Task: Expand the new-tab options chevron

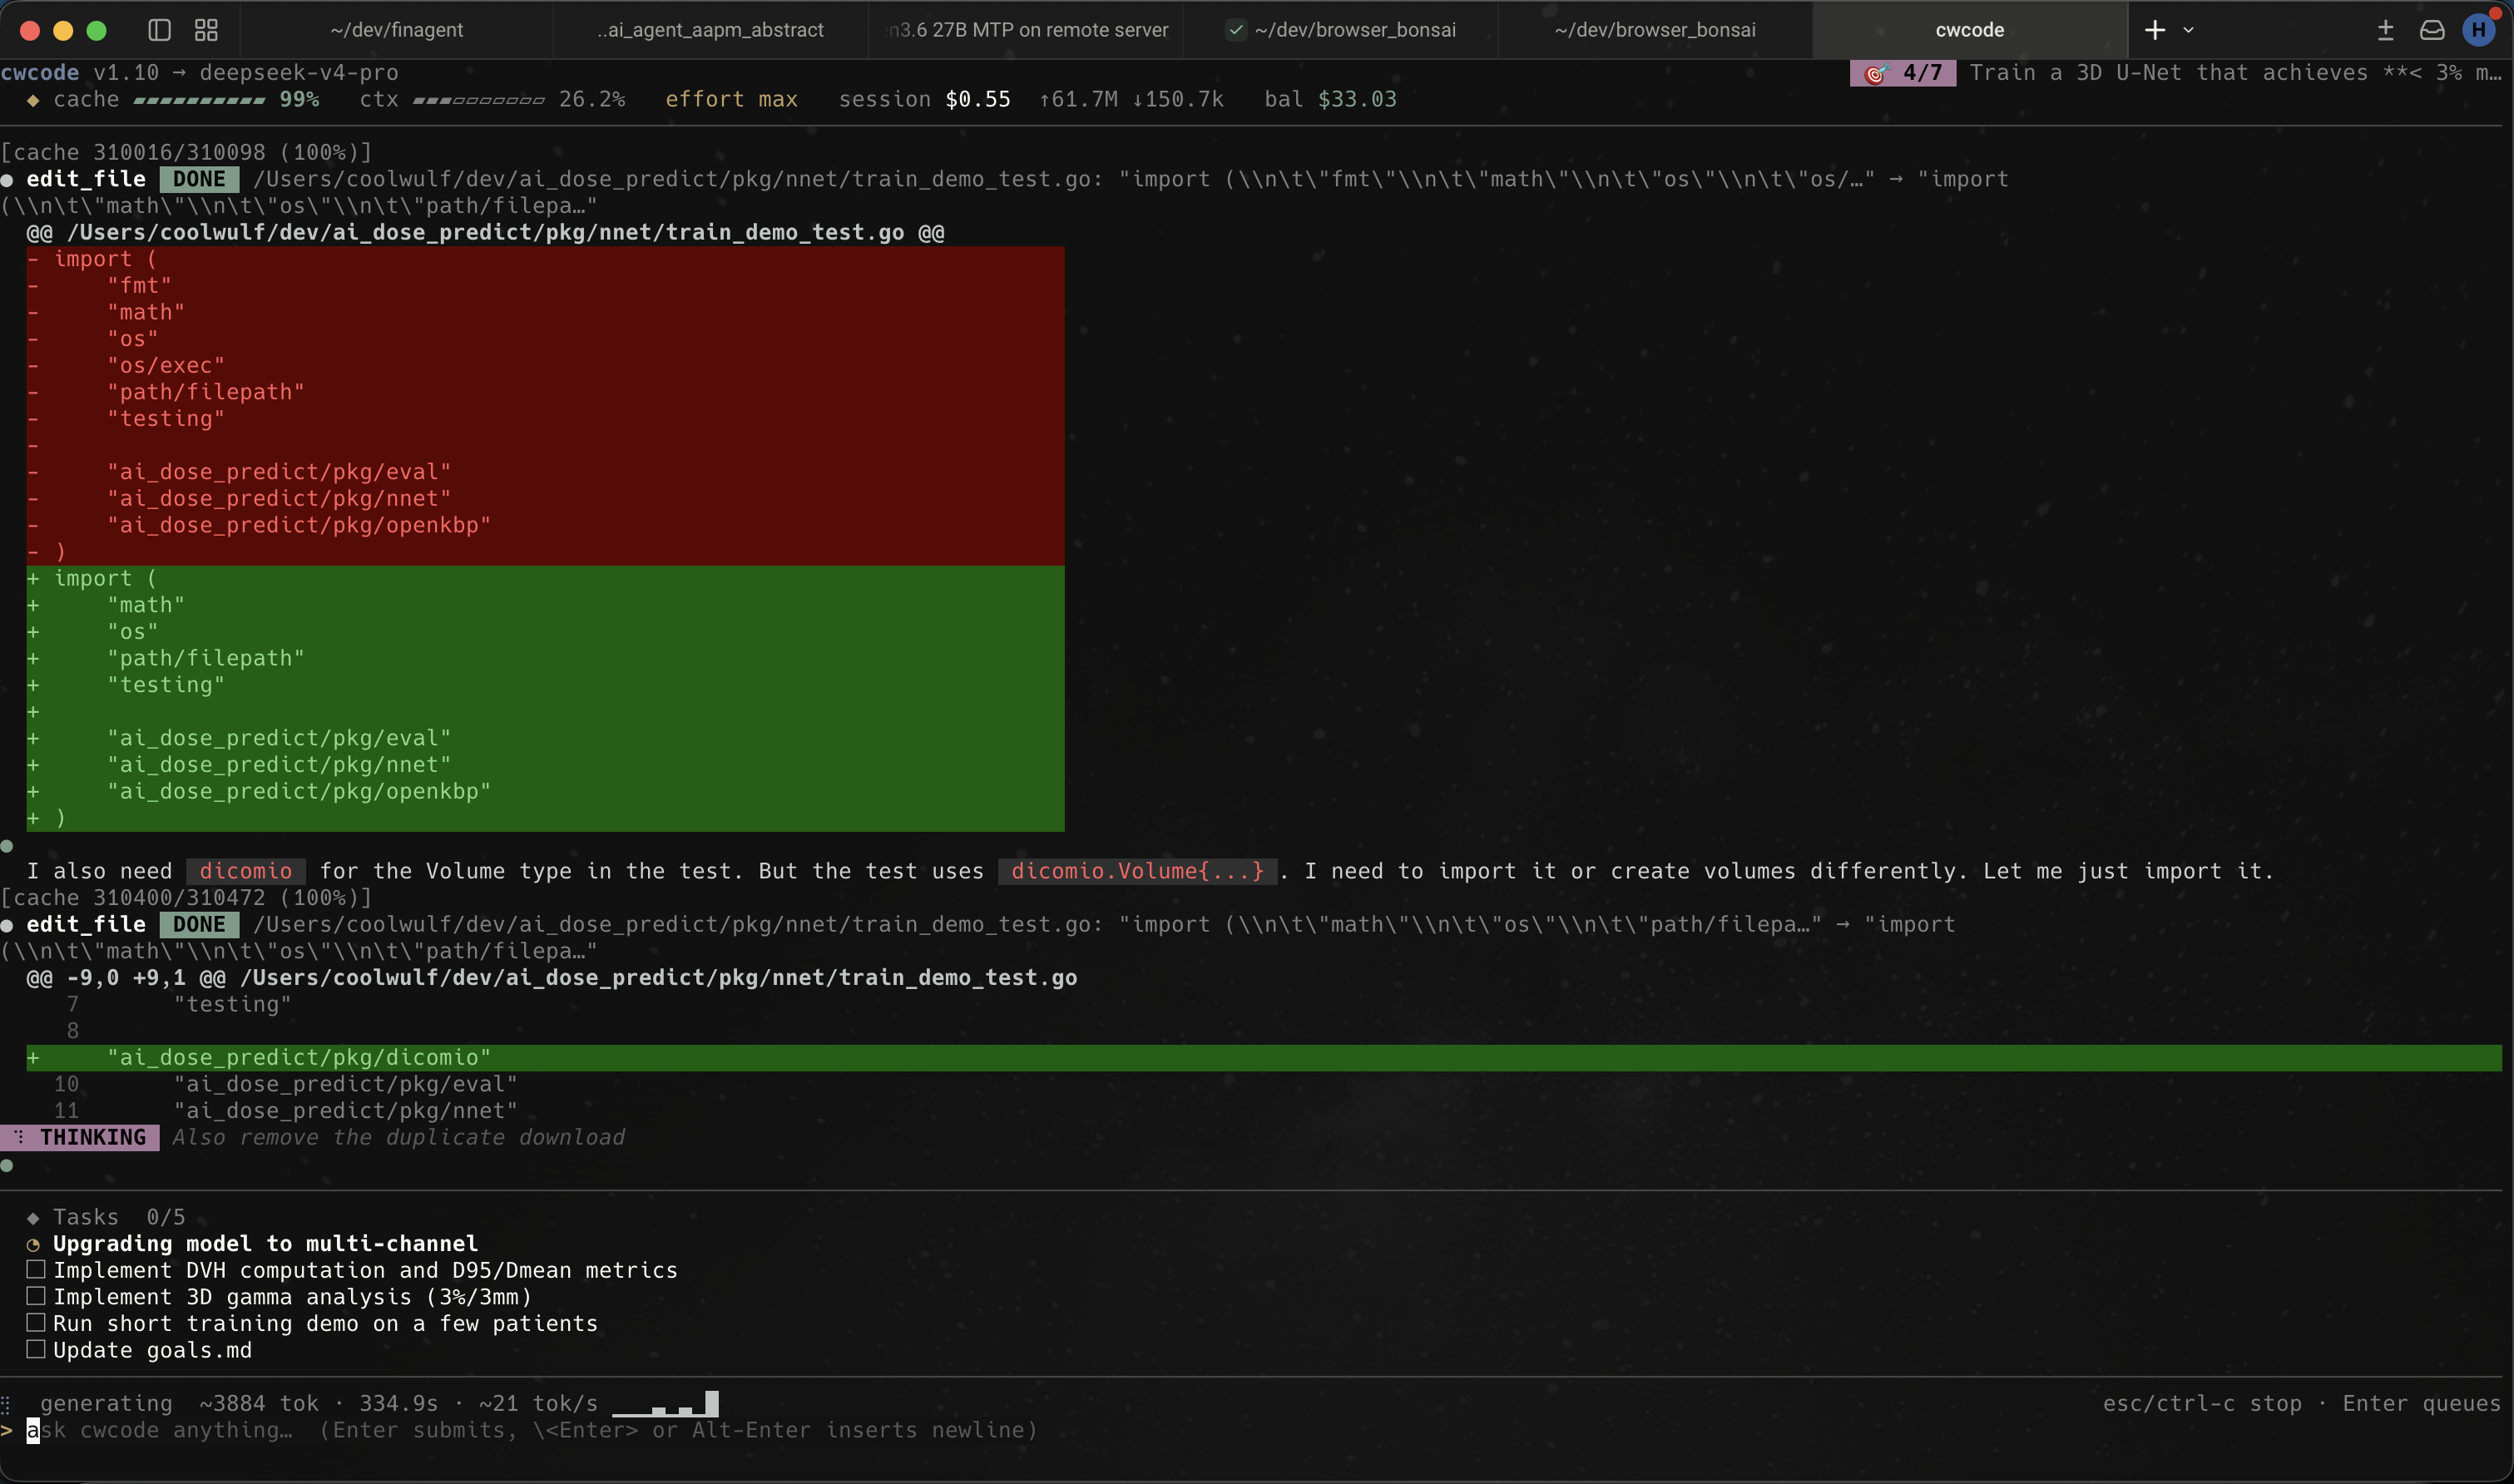Action: [x=2188, y=30]
